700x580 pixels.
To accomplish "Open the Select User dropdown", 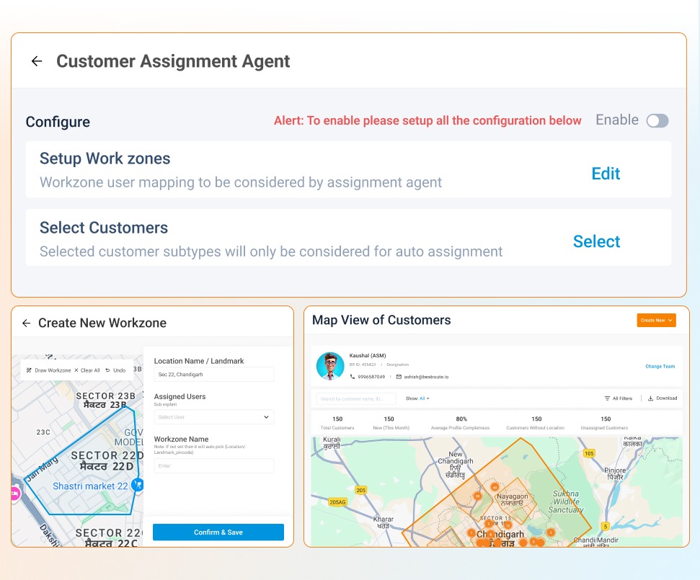I will (214, 416).
